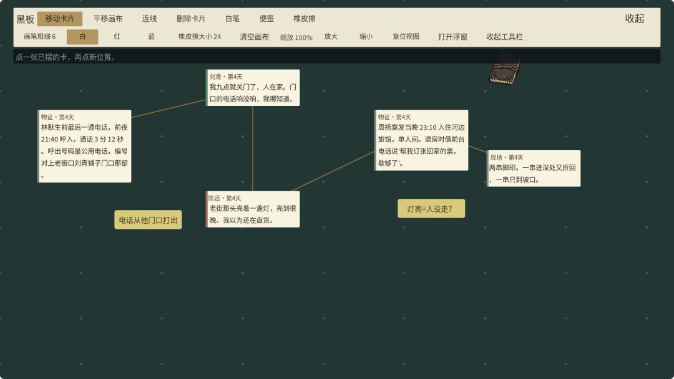Viewport: 674px width, 379px height.
Task: Click 清空画布 to clear the canvas
Action: [x=255, y=37]
